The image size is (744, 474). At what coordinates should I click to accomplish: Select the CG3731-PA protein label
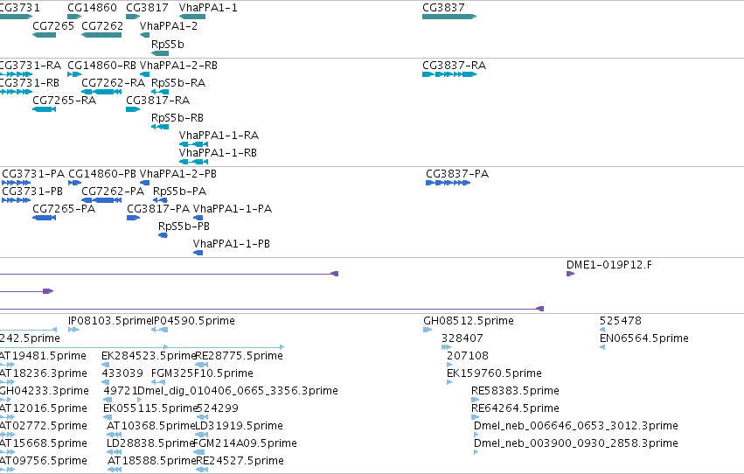click(x=33, y=174)
